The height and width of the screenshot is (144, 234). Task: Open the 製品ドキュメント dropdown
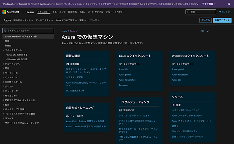(x=23, y=20)
